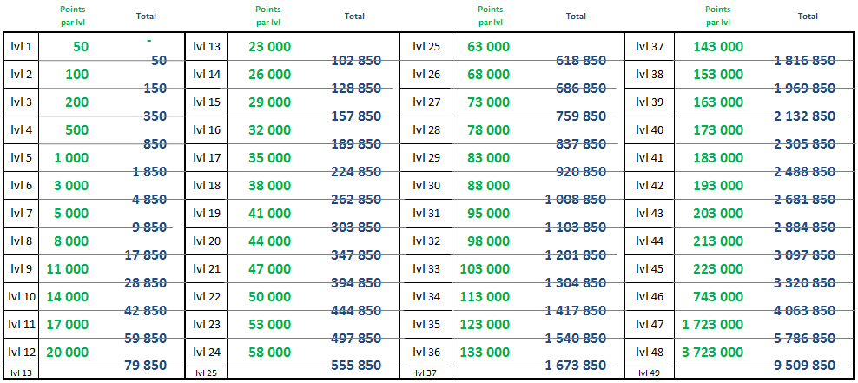
Task: Click the lvl 30 label
Action: [x=426, y=185]
